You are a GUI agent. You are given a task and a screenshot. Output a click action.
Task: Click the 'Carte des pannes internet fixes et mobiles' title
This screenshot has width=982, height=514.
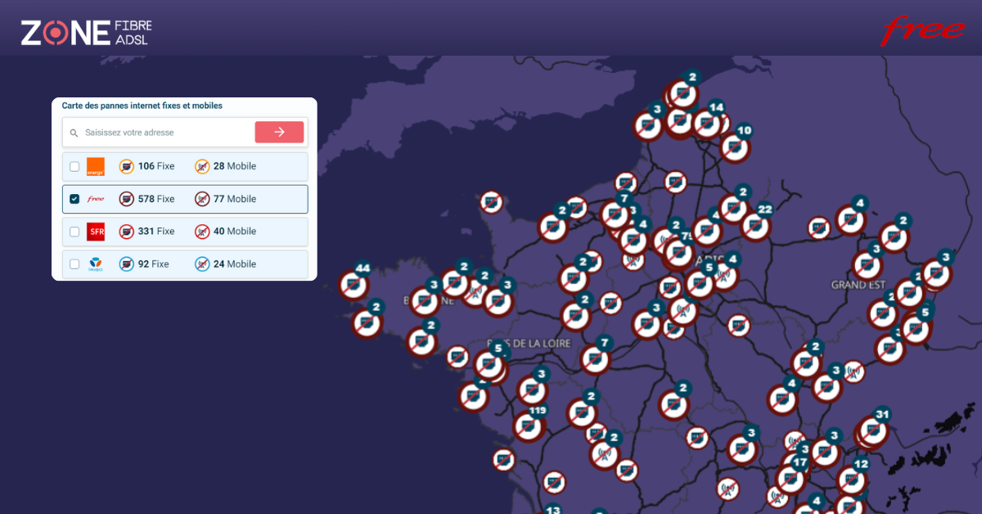point(142,106)
